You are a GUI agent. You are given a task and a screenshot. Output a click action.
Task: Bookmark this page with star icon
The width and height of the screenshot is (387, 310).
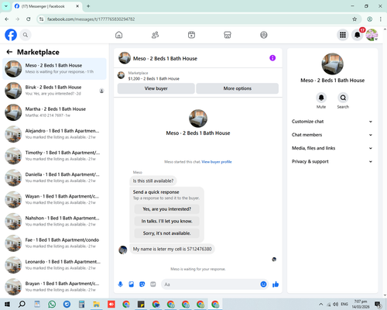(354, 19)
